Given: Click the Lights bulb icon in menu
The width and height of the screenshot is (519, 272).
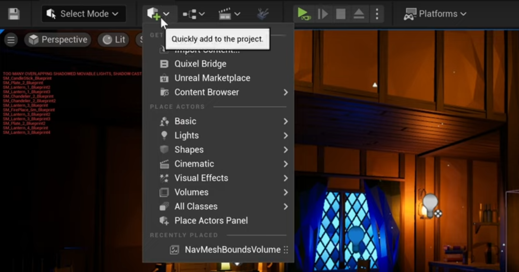Looking at the screenshot, I should click(x=164, y=136).
